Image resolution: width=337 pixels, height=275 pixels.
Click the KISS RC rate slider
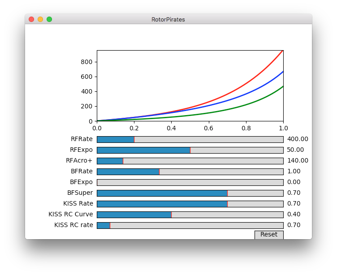click(190, 225)
